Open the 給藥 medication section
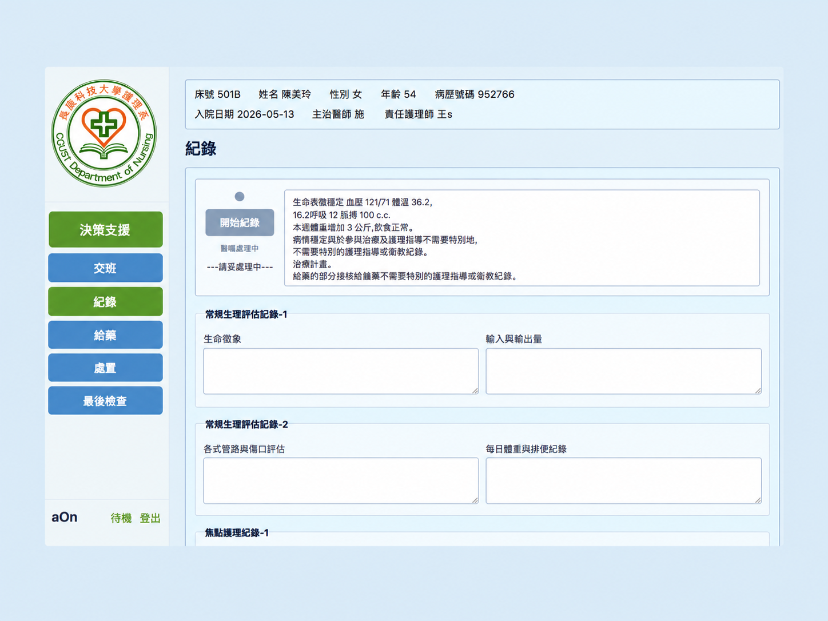This screenshot has width=828, height=621. 106,335
